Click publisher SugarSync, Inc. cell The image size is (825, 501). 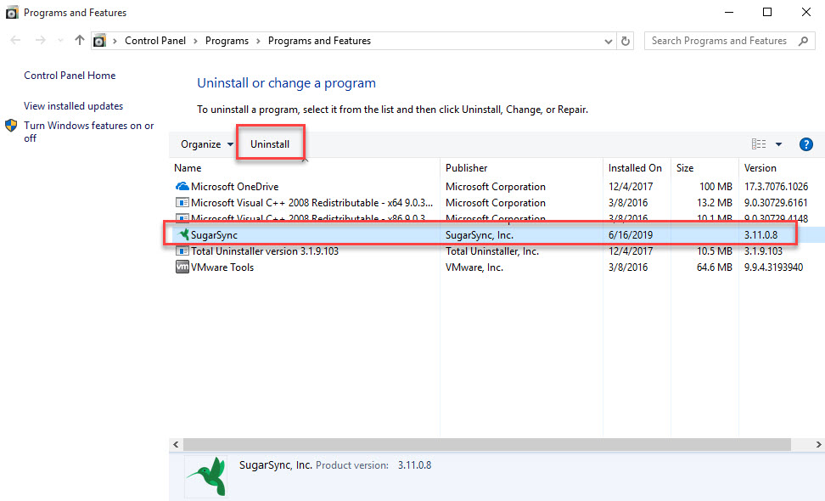(480, 235)
